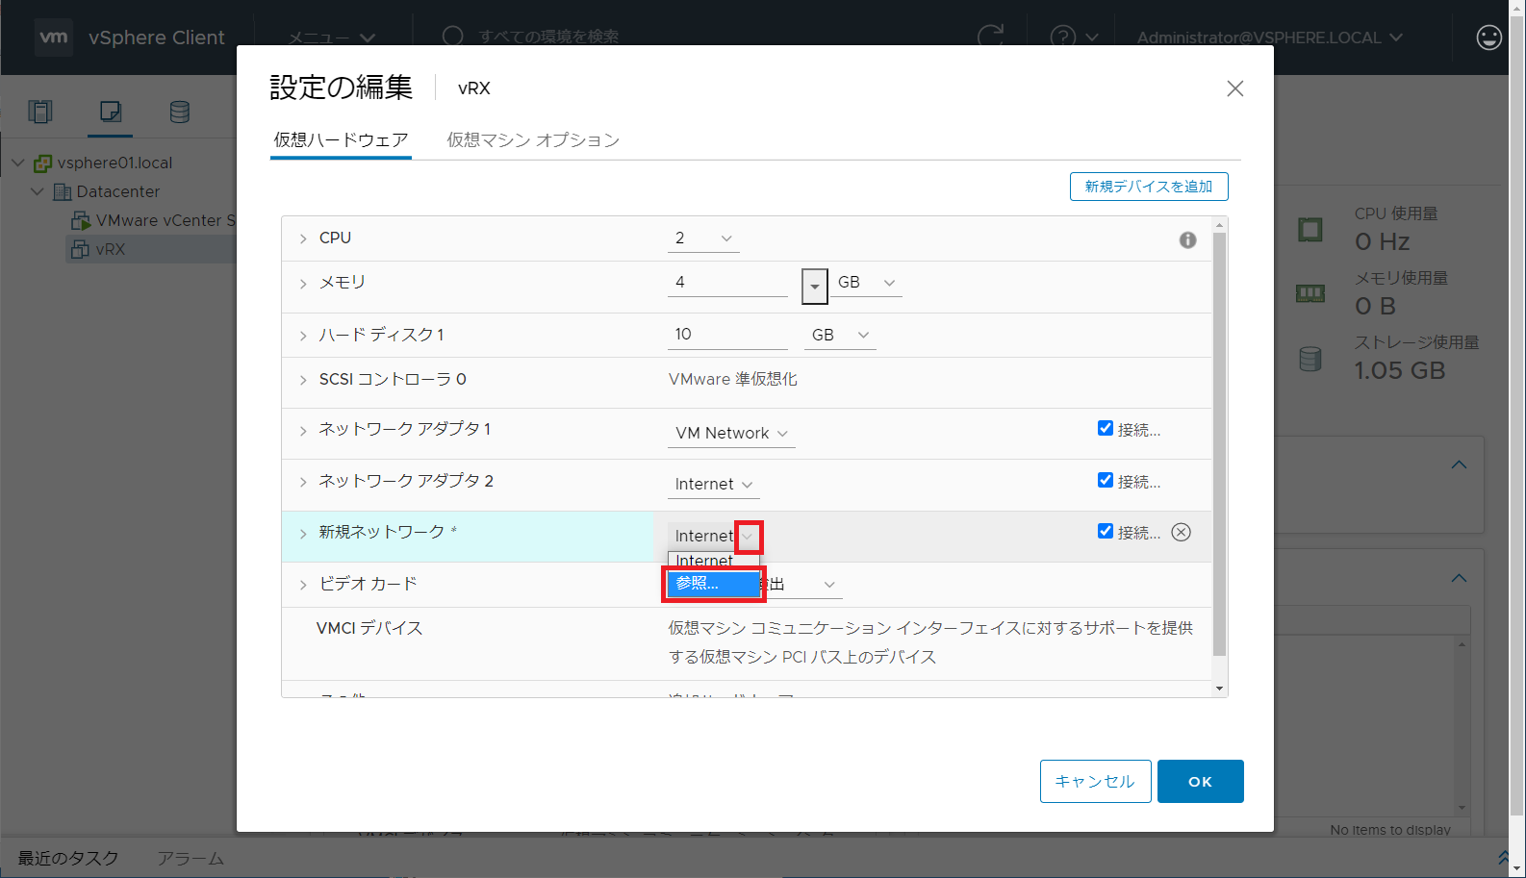Select vRX in the inventory tree
1526x878 pixels.
click(x=111, y=249)
